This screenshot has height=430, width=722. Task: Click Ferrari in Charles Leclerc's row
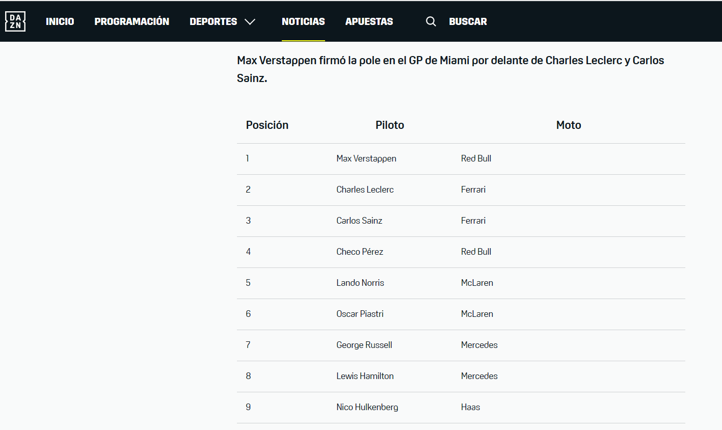tap(473, 190)
